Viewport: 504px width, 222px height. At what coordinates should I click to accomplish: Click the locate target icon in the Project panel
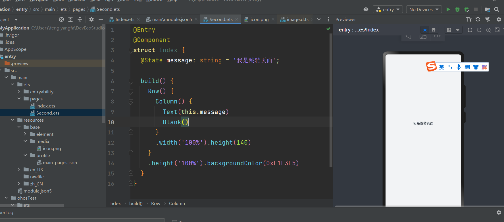point(61,19)
